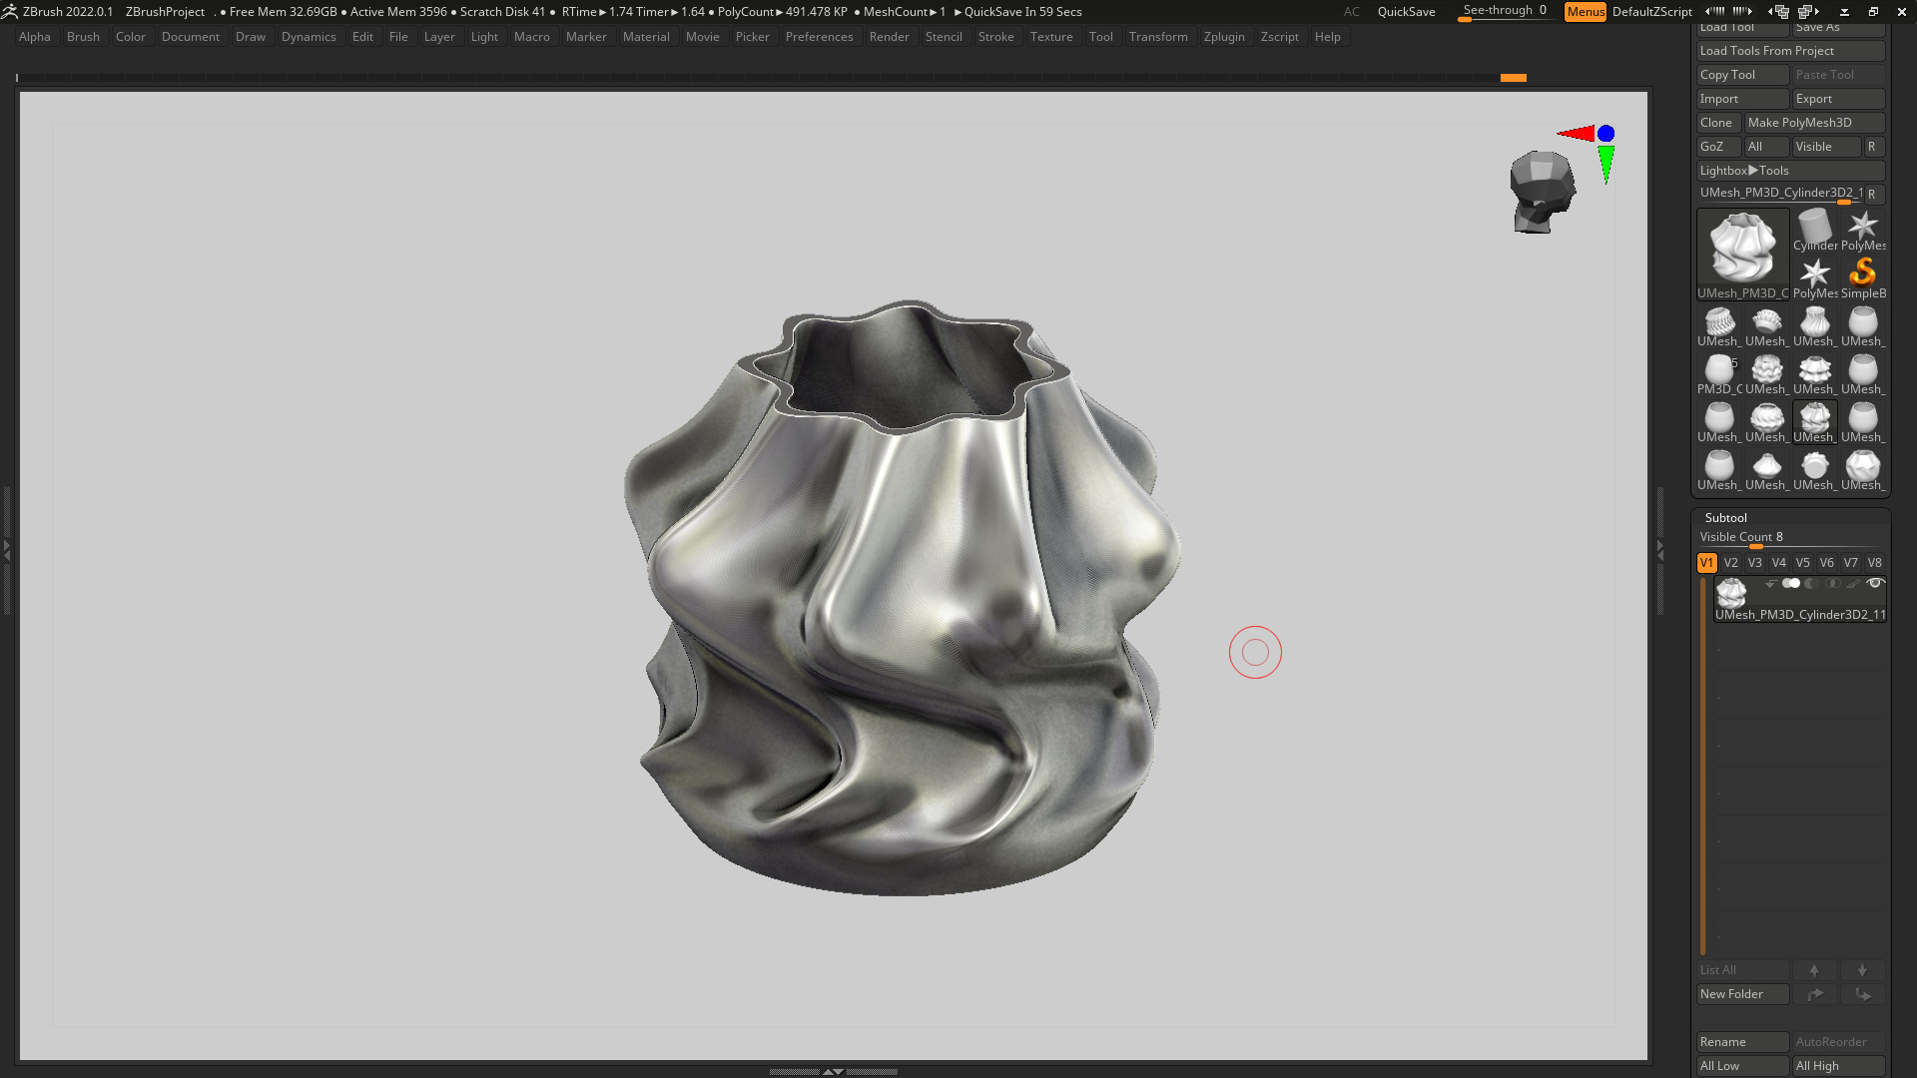Enable polypaint brush icon on subtool
This screenshot has height=1078, width=1917.
pyautogui.click(x=1853, y=584)
